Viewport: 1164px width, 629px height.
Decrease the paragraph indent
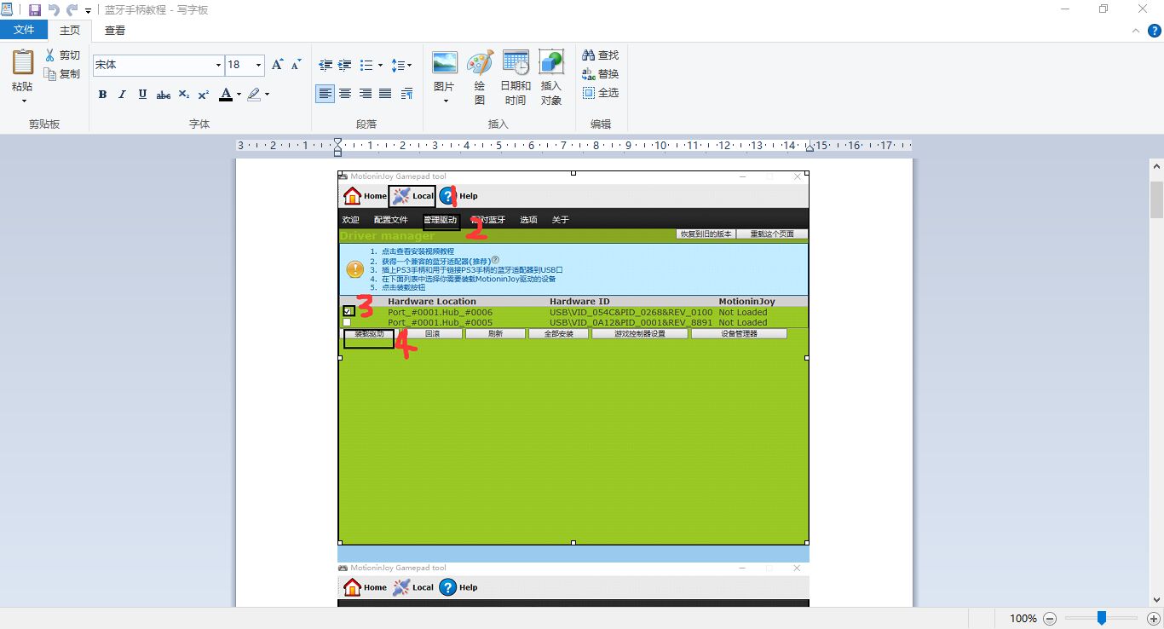[325, 65]
